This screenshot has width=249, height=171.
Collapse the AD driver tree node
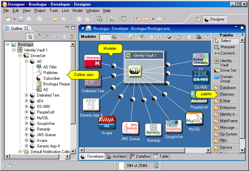[x=27, y=61]
